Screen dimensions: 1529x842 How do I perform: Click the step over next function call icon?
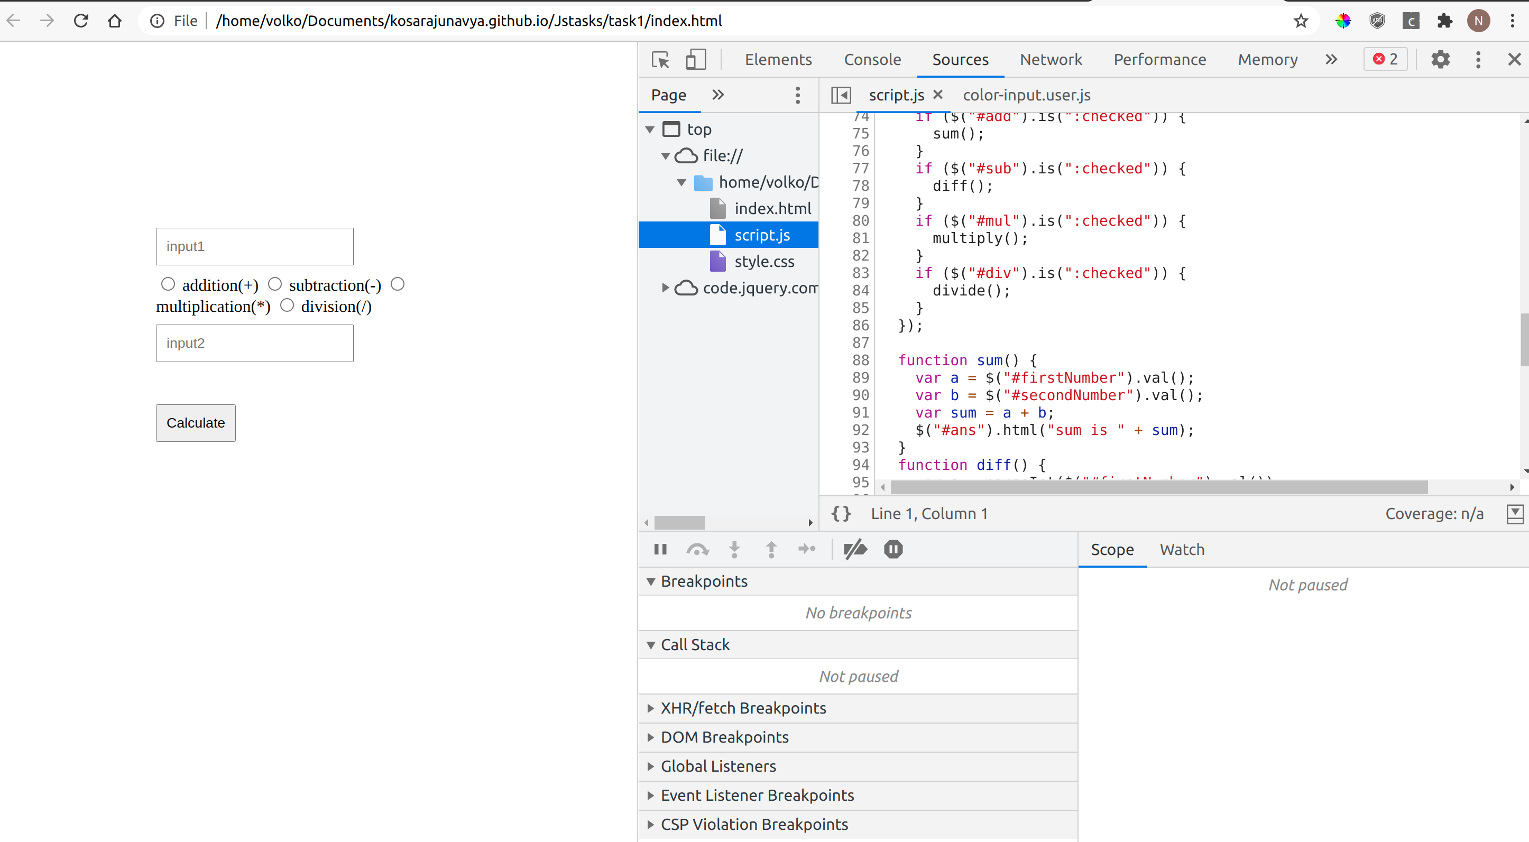coord(698,549)
